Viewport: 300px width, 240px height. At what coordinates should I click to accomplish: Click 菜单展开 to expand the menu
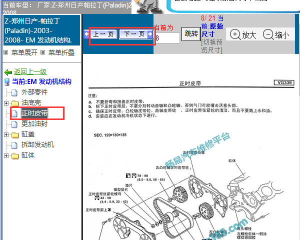coord(24,52)
